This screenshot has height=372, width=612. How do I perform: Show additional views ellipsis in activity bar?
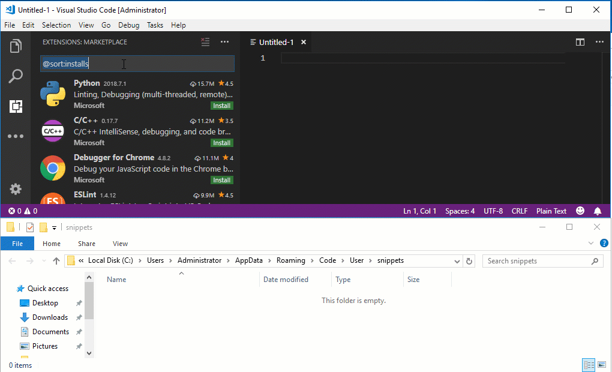[16, 136]
